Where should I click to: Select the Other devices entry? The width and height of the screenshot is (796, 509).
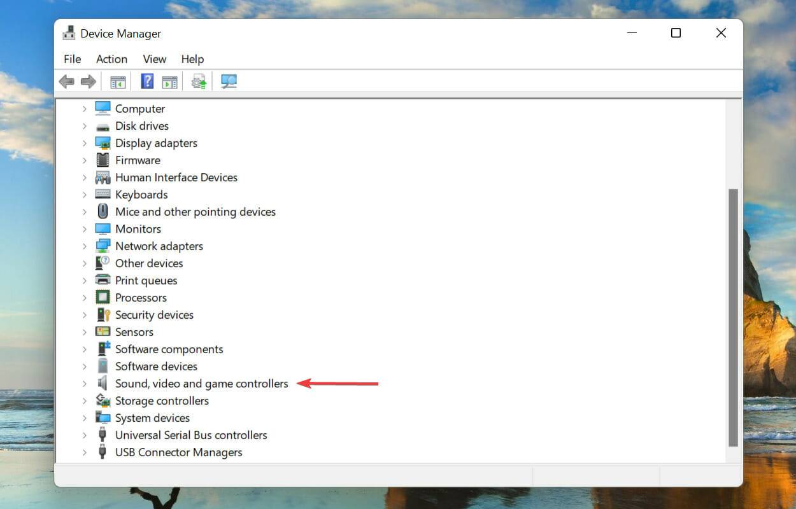(x=149, y=263)
